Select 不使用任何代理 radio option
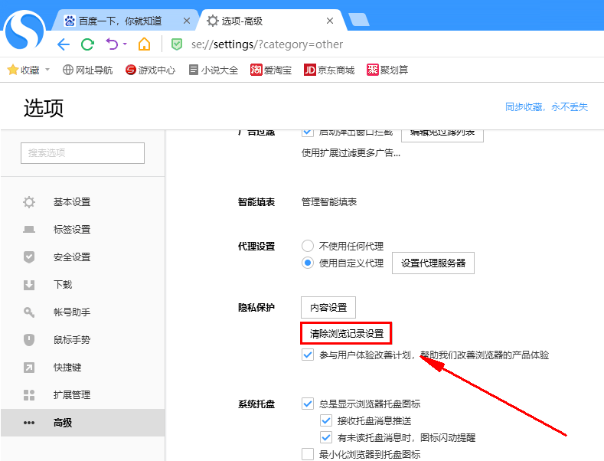 point(308,246)
